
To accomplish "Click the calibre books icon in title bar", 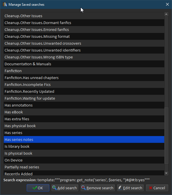I will 5,5.
